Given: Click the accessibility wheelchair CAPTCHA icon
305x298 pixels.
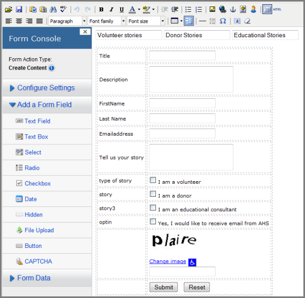Looking at the screenshot, I should coord(192,262).
